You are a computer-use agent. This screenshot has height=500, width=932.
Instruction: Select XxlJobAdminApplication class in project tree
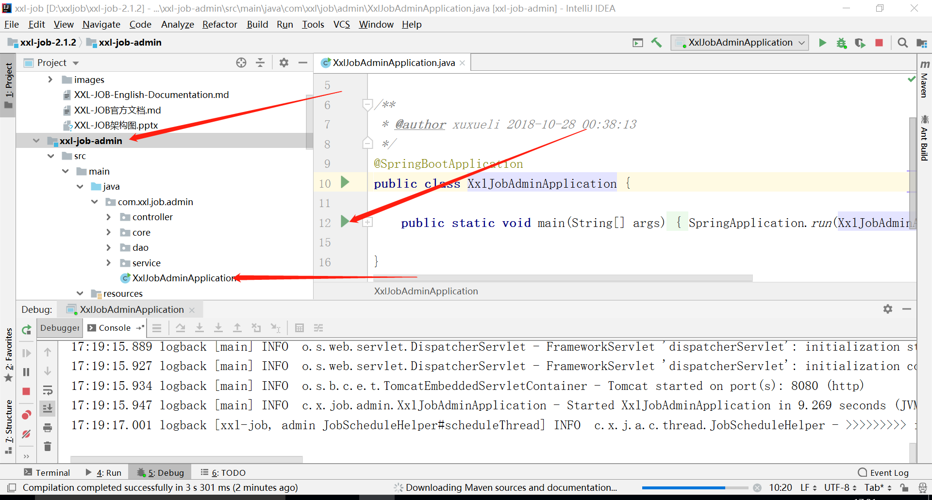(178, 278)
